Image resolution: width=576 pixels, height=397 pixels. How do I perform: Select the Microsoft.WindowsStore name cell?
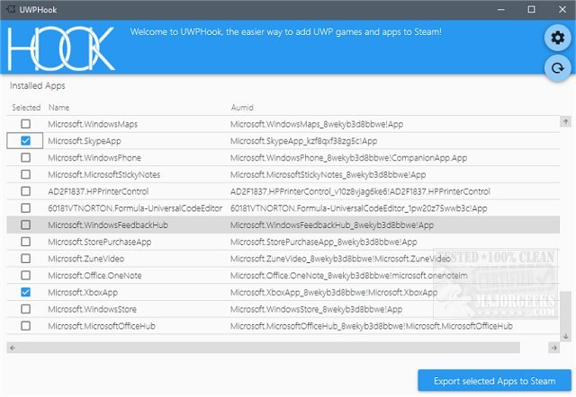point(92,309)
